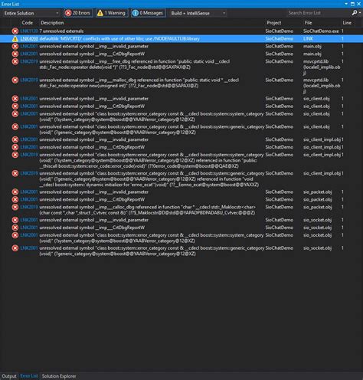Click SioChatDemo project cell in LNK1120 row
The width and height of the screenshot is (363, 380).
[x=280, y=31]
